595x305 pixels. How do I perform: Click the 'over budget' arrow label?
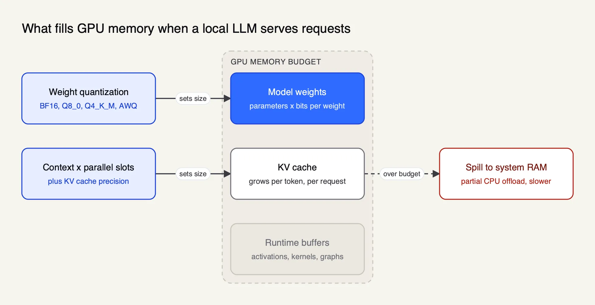pyautogui.click(x=402, y=174)
